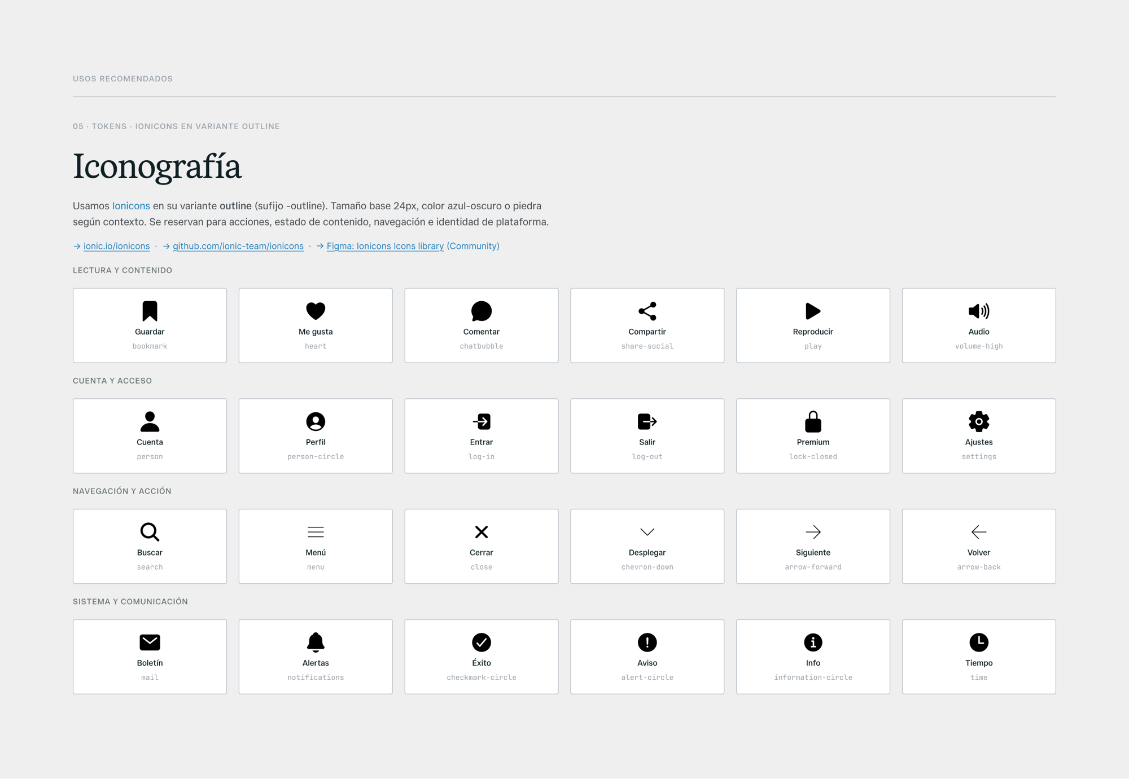Click the 'chatbubble' code label

coord(482,346)
